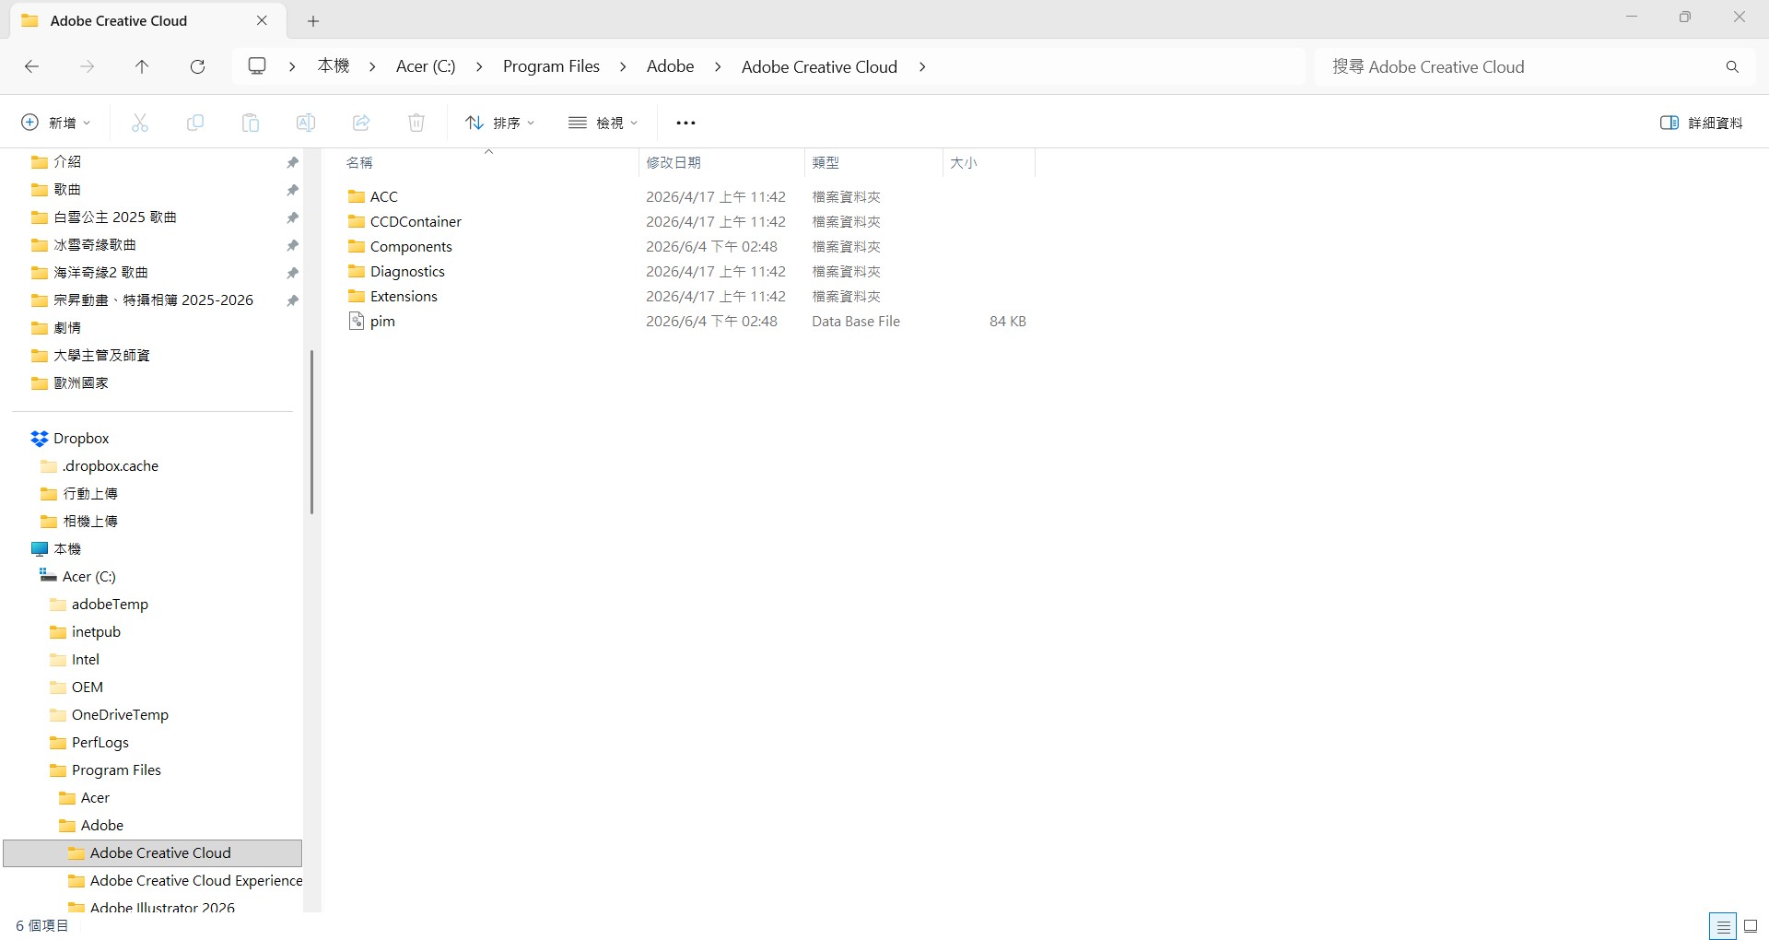Viewport: 1769px width, 940px height.
Task: Select the Diagnostics folder
Action: (407, 271)
